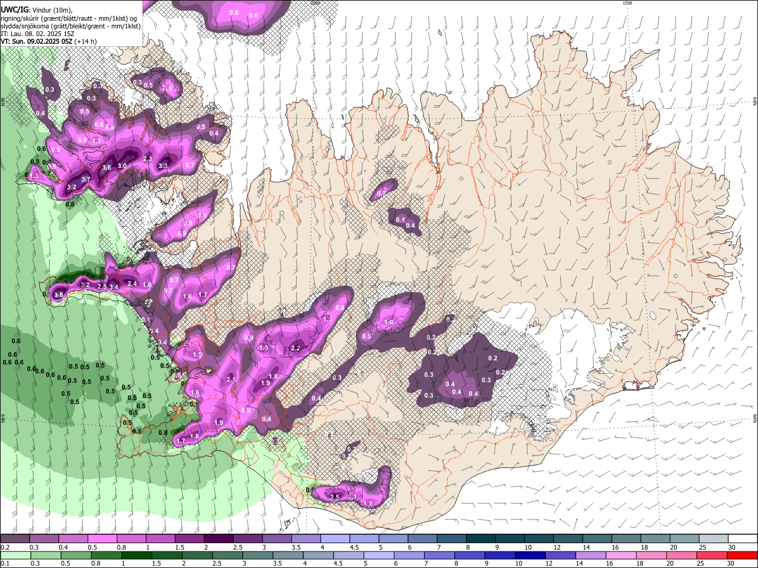Click the white swatch after 30 in upper scale

tap(741, 539)
